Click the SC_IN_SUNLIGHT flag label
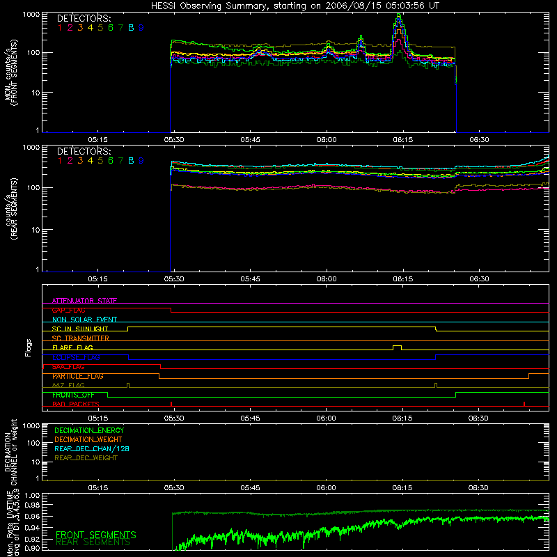The image size is (557, 557). (80, 329)
